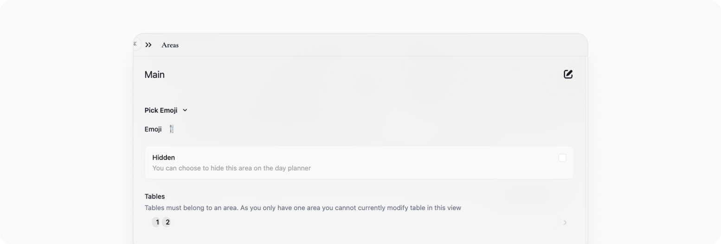This screenshot has height=244, width=721.
Task: Click the chevron next to Pick Emoji
Action: [x=185, y=110]
